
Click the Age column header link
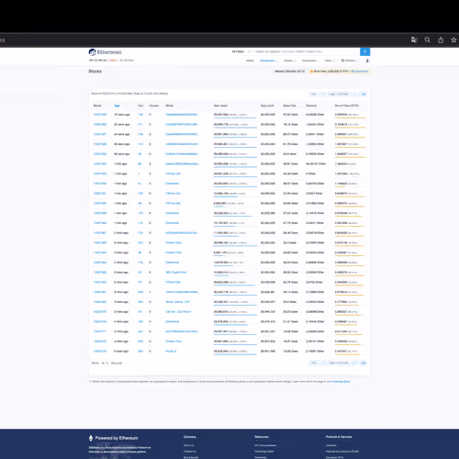coord(117,106)
